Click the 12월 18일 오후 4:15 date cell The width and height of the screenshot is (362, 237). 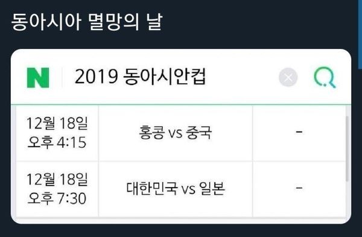point(57,133)
